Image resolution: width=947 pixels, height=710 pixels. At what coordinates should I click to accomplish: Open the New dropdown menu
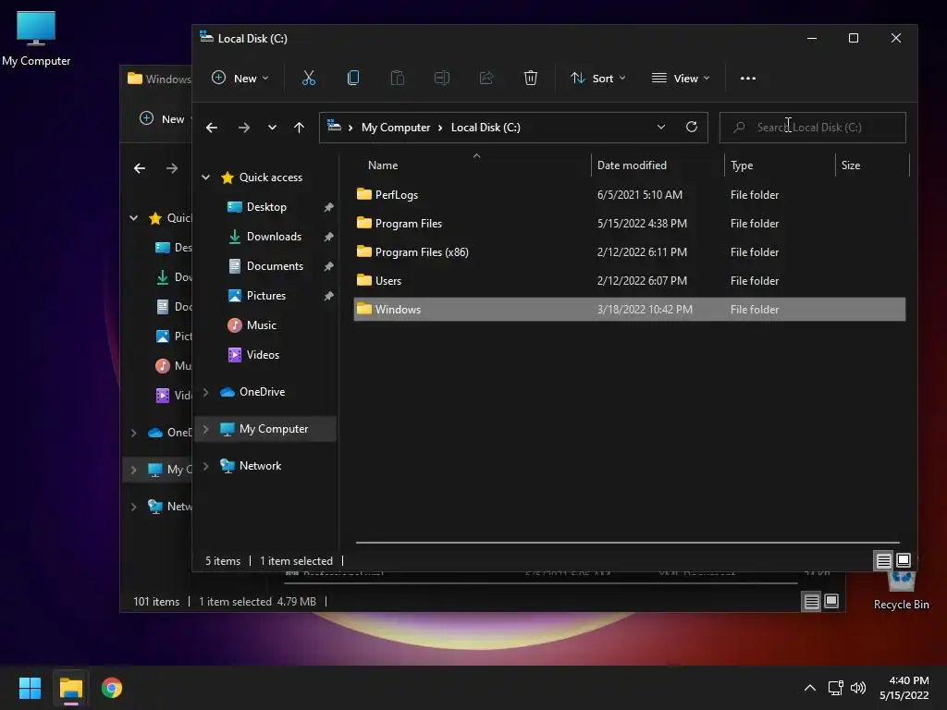[240, 78]
